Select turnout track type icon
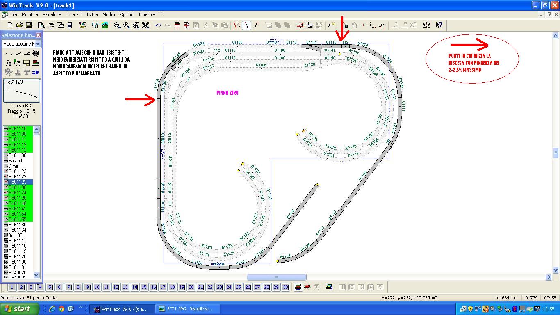Screen dimensions: 560x315 [27, 54]
